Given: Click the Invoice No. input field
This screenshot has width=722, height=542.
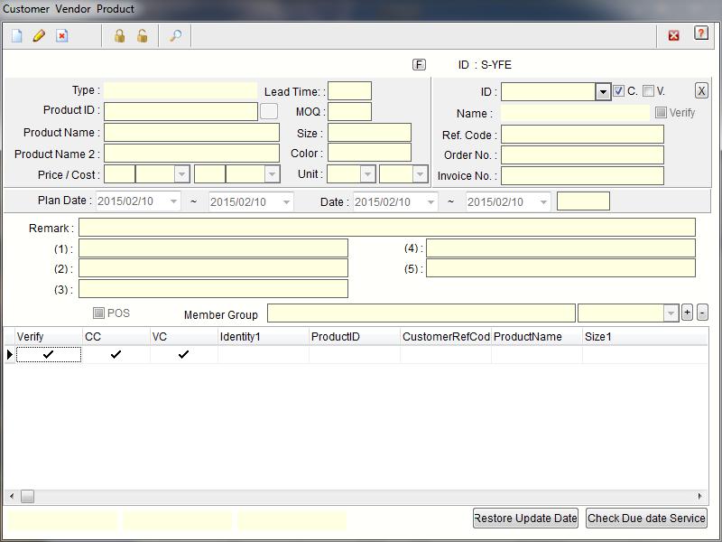Looking at the screenshot, I should (x=582, y=175).
